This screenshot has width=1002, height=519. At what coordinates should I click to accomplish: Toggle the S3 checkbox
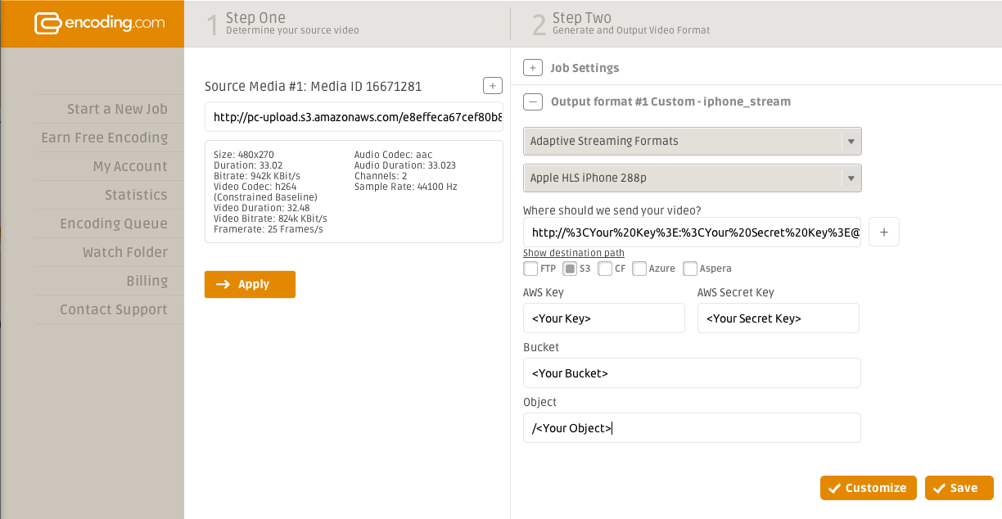pyautogui.click(x=570, y=269)
